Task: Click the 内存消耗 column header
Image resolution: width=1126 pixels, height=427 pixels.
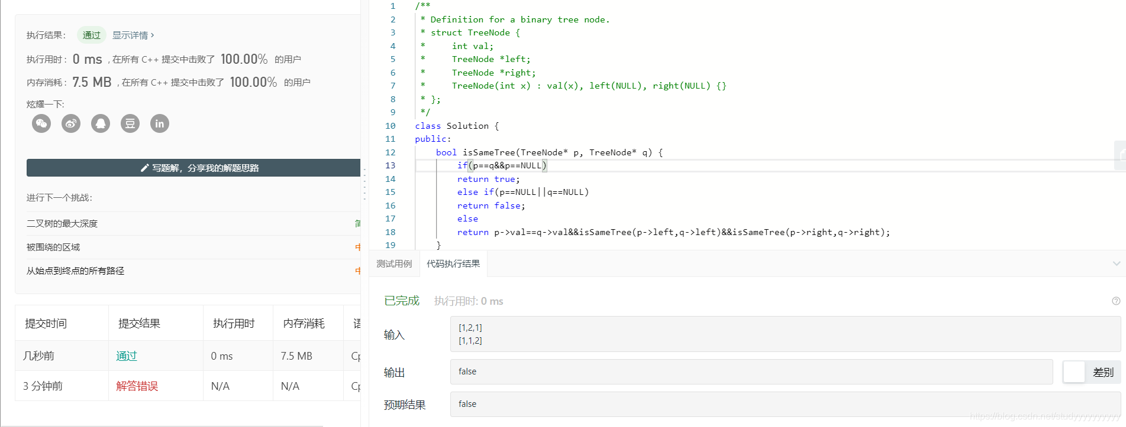Action: pos(304,324)
